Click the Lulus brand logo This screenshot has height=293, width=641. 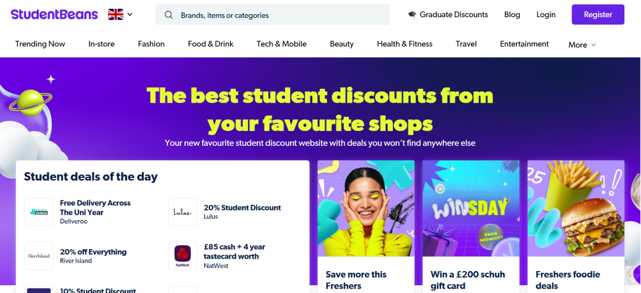pos(182,212)
